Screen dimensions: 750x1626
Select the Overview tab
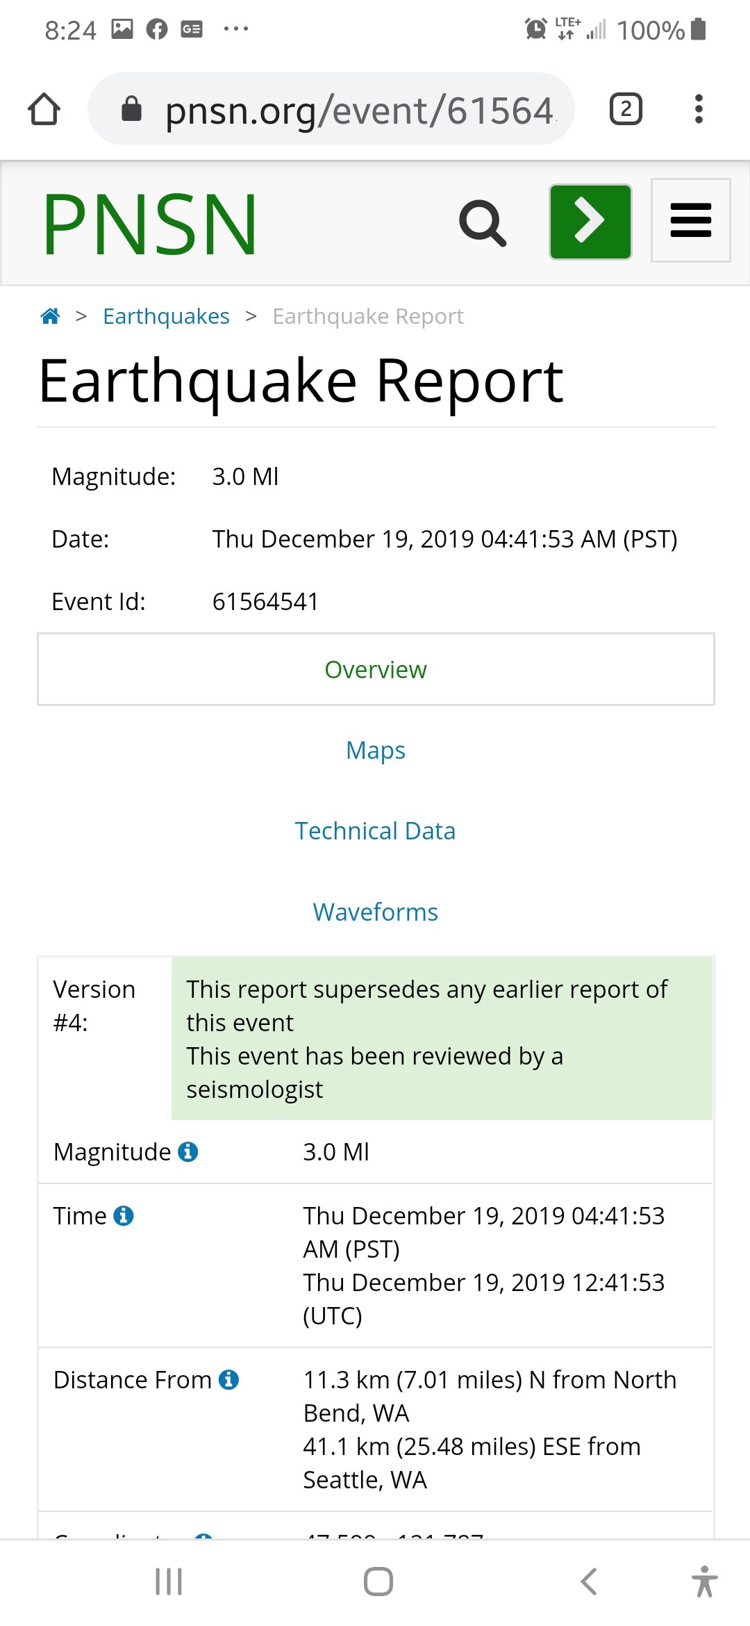point(376,669)
